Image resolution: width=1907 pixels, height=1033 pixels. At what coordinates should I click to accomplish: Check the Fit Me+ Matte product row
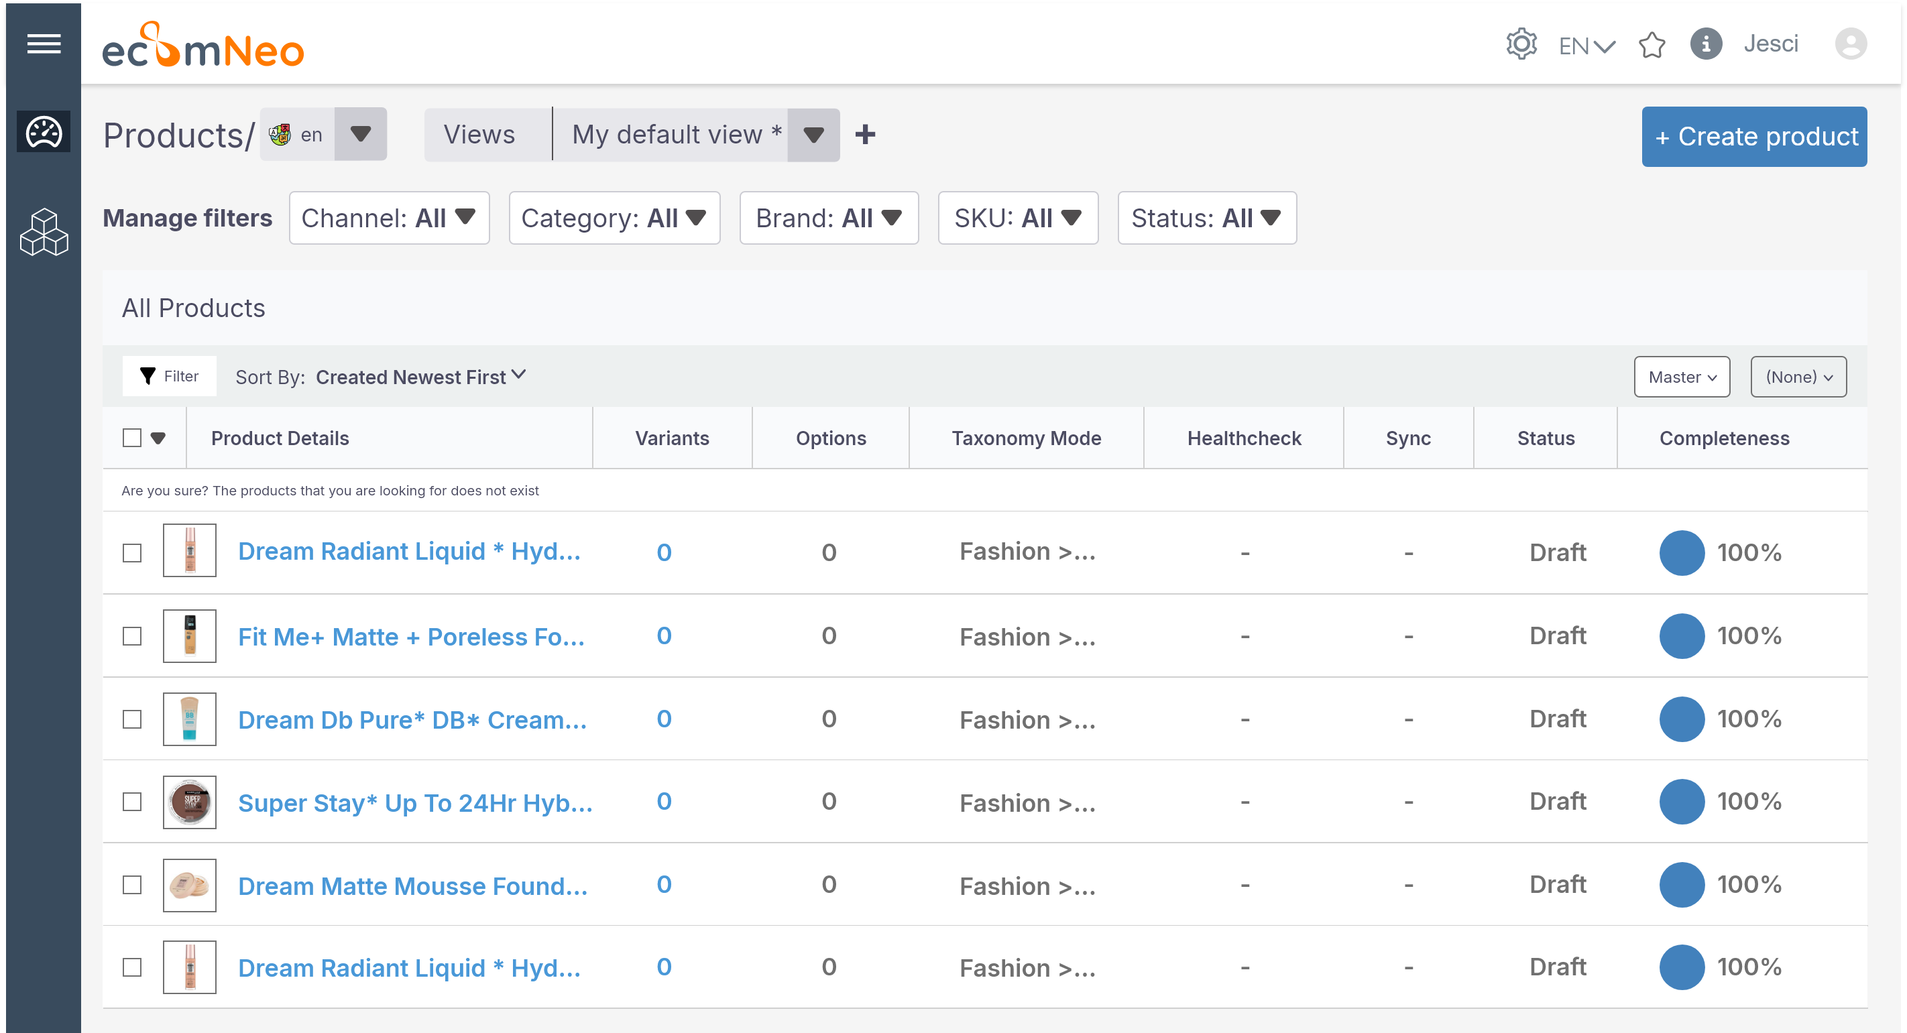click(x=132, y=635)
